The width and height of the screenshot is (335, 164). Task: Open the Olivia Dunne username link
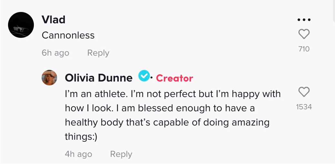(x=98, y=78)
